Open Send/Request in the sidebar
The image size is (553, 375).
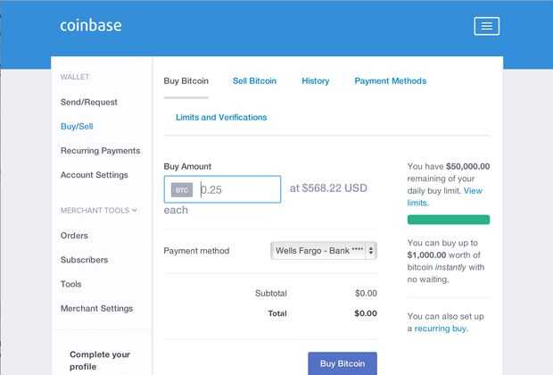(89, 103)
